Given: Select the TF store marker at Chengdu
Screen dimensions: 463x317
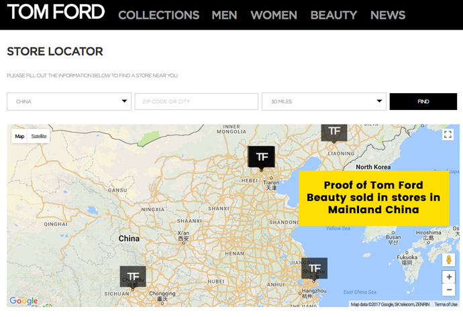Looking at the screenshot, I should 133,276.
